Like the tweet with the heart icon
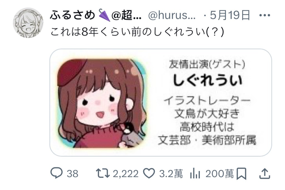Viewport: 285px width, 190px height. coord(149,173)
